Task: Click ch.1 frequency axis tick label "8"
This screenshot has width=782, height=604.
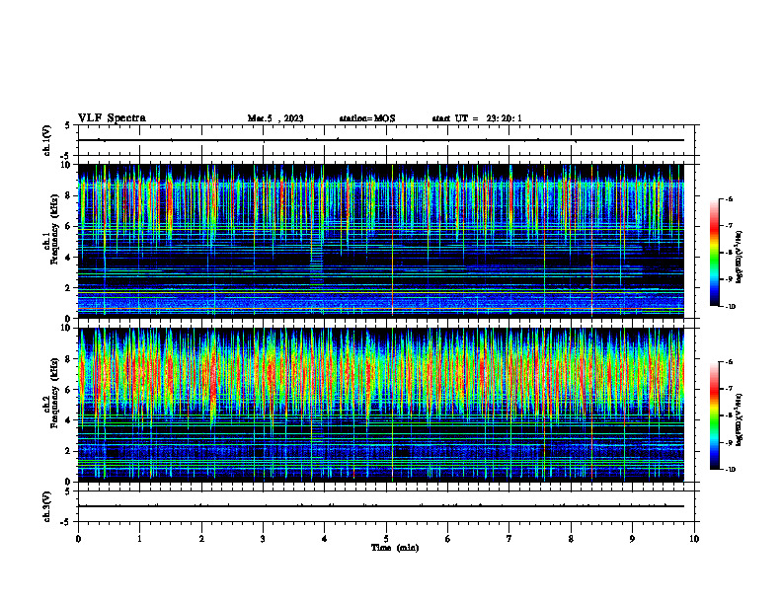Action: [69, 195]
